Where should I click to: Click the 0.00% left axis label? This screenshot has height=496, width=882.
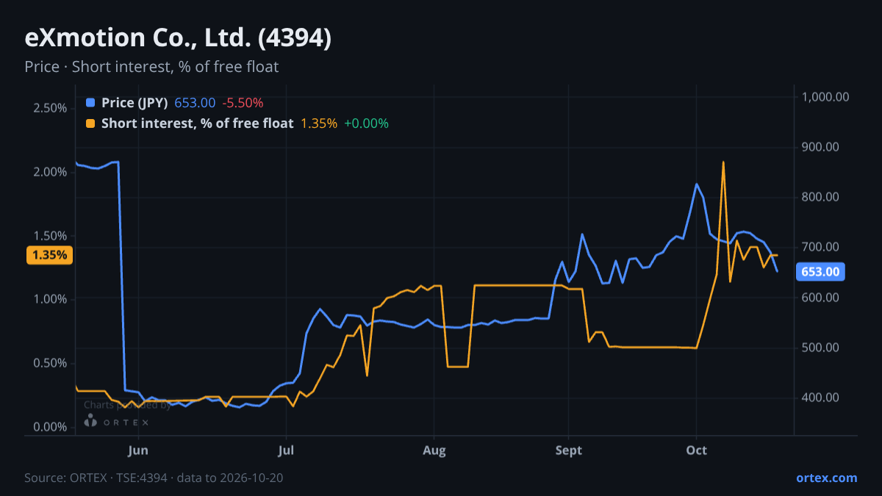coord(50,427)
